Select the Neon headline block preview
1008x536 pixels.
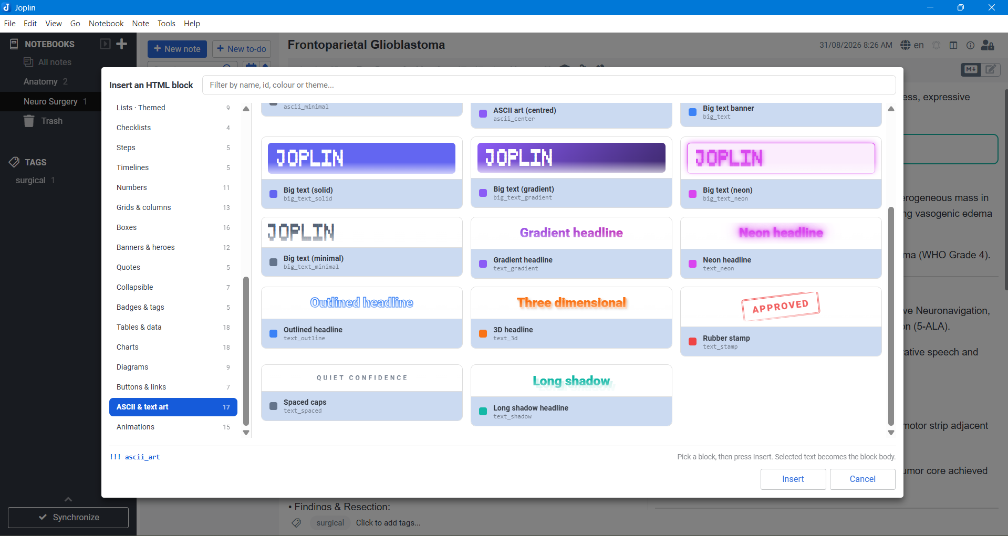click(781, 233)
